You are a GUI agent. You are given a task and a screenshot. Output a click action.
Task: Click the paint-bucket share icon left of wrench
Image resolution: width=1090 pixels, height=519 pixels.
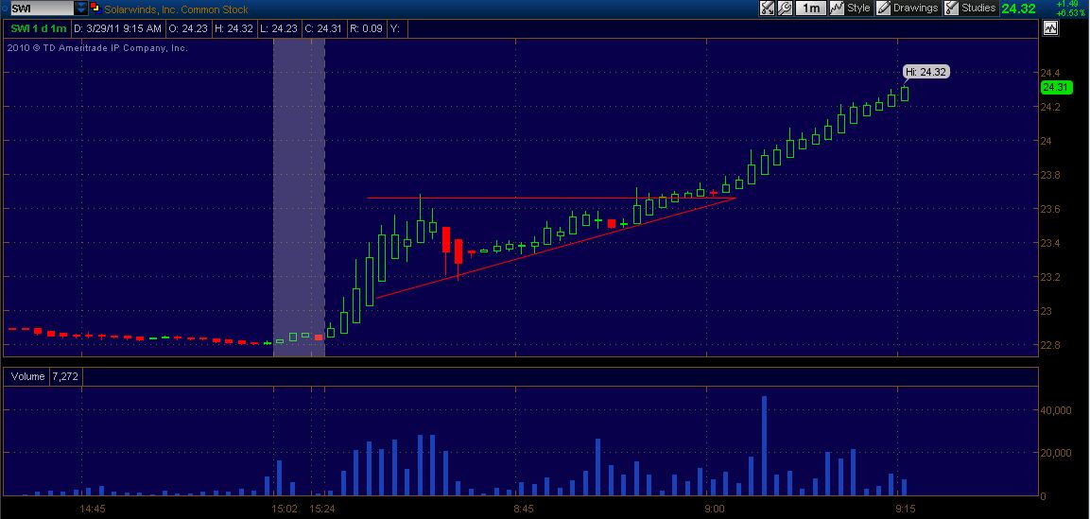(x=767, y=9)
